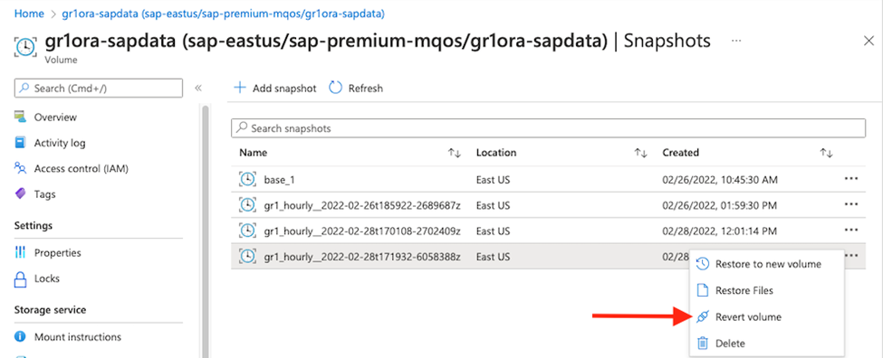Open Mount instructions in Storage service
This screenshot has width=883, height=358.
77,337
